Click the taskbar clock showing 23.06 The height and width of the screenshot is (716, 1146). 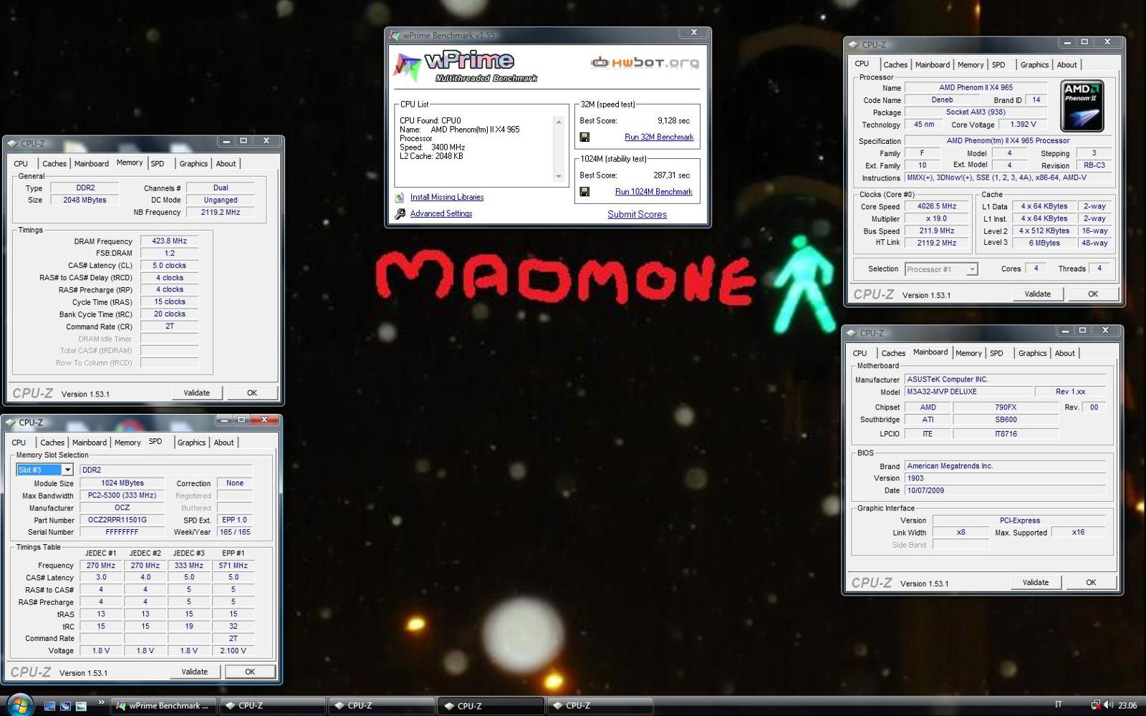pos(1127,705)
